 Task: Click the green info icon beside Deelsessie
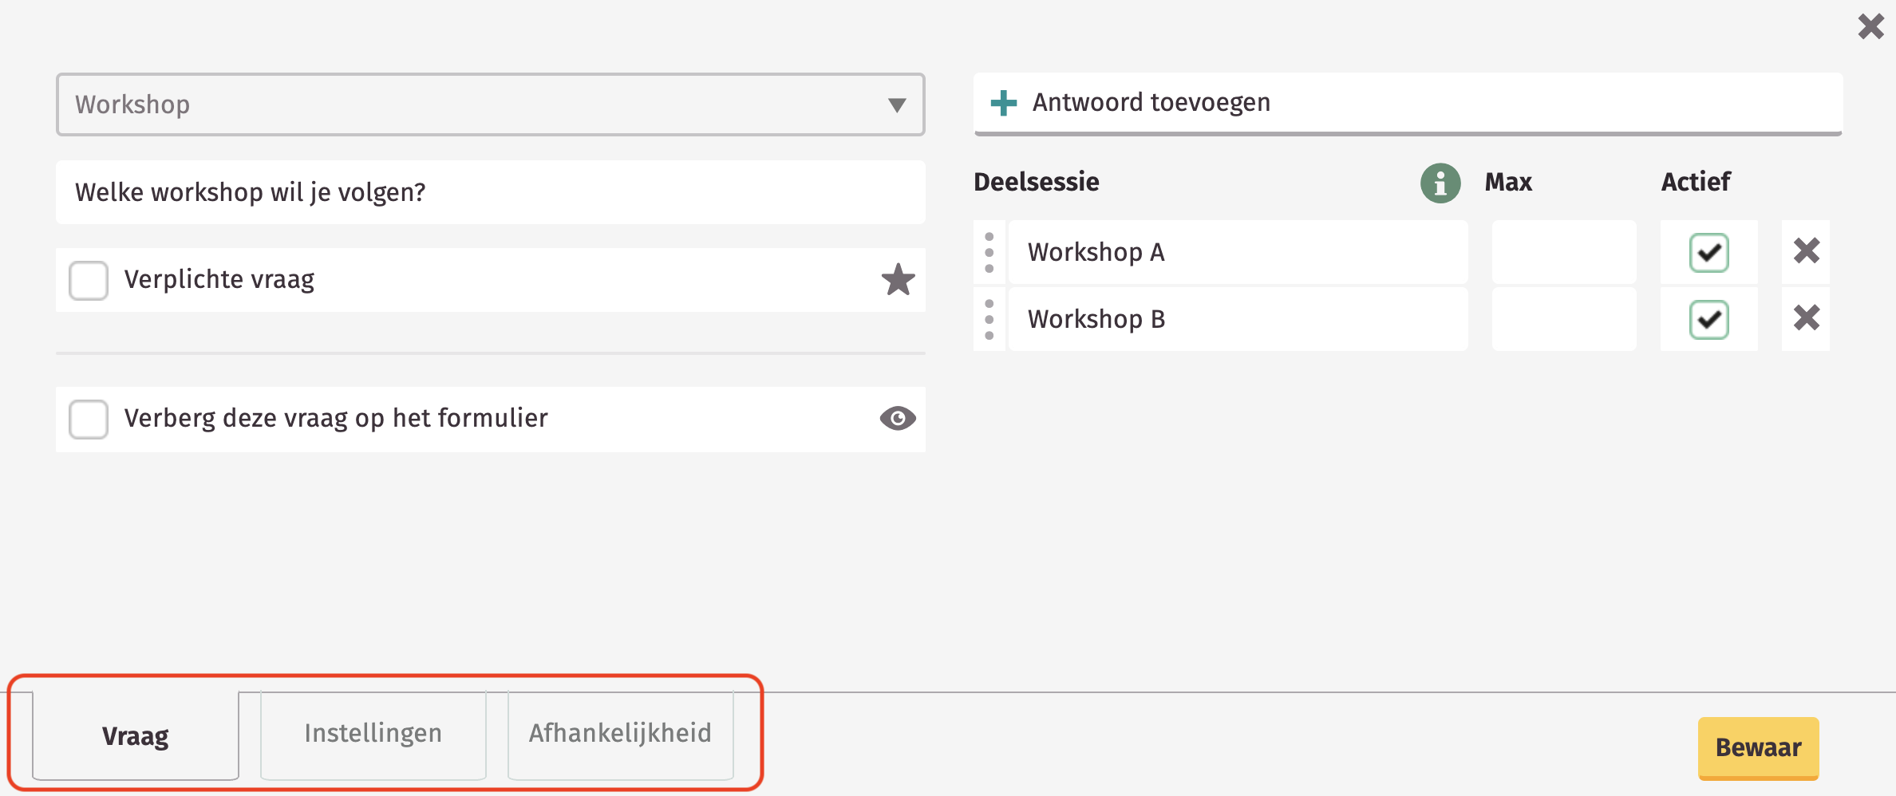pos(1440,183)
